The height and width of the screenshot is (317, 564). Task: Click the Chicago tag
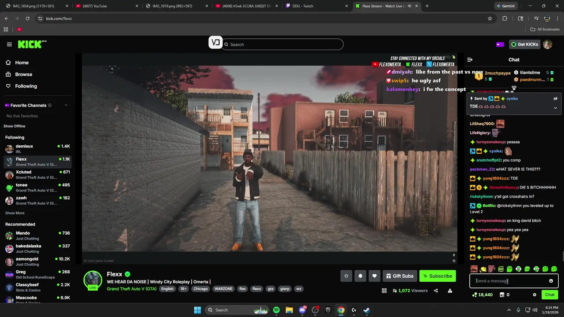click(x=200, y=289)
